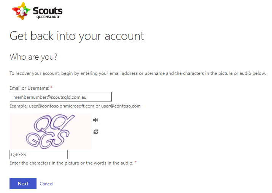This screenshot has width=272, height=193.
Task: Click 'membernumber@scoutsqld.com.au' text in field
Action: 50,97
